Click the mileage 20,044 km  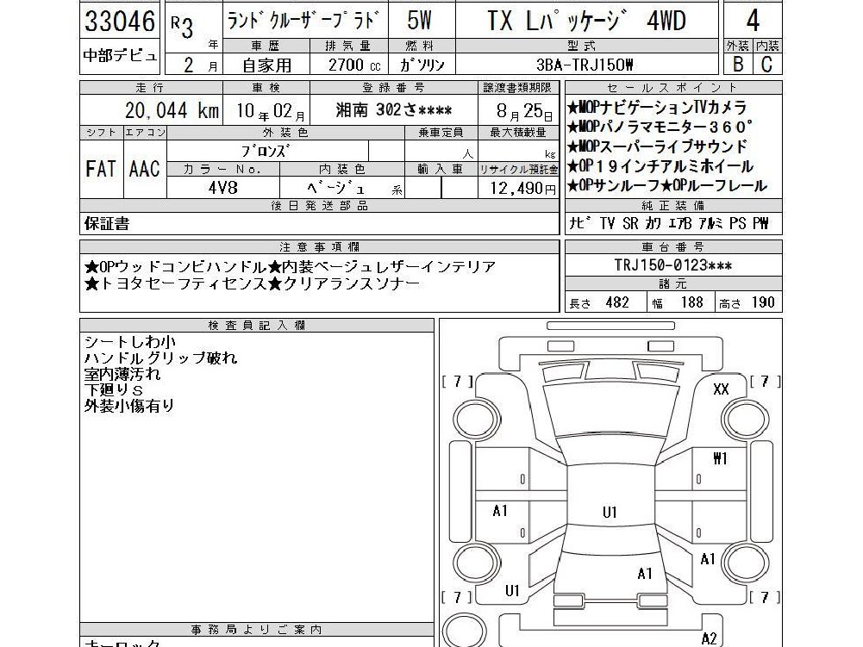(x=172, y=110)
